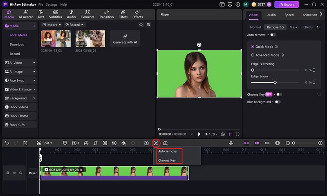
Task: Click the delete trash icon in timeline toolbar
Action: (25, 143)
